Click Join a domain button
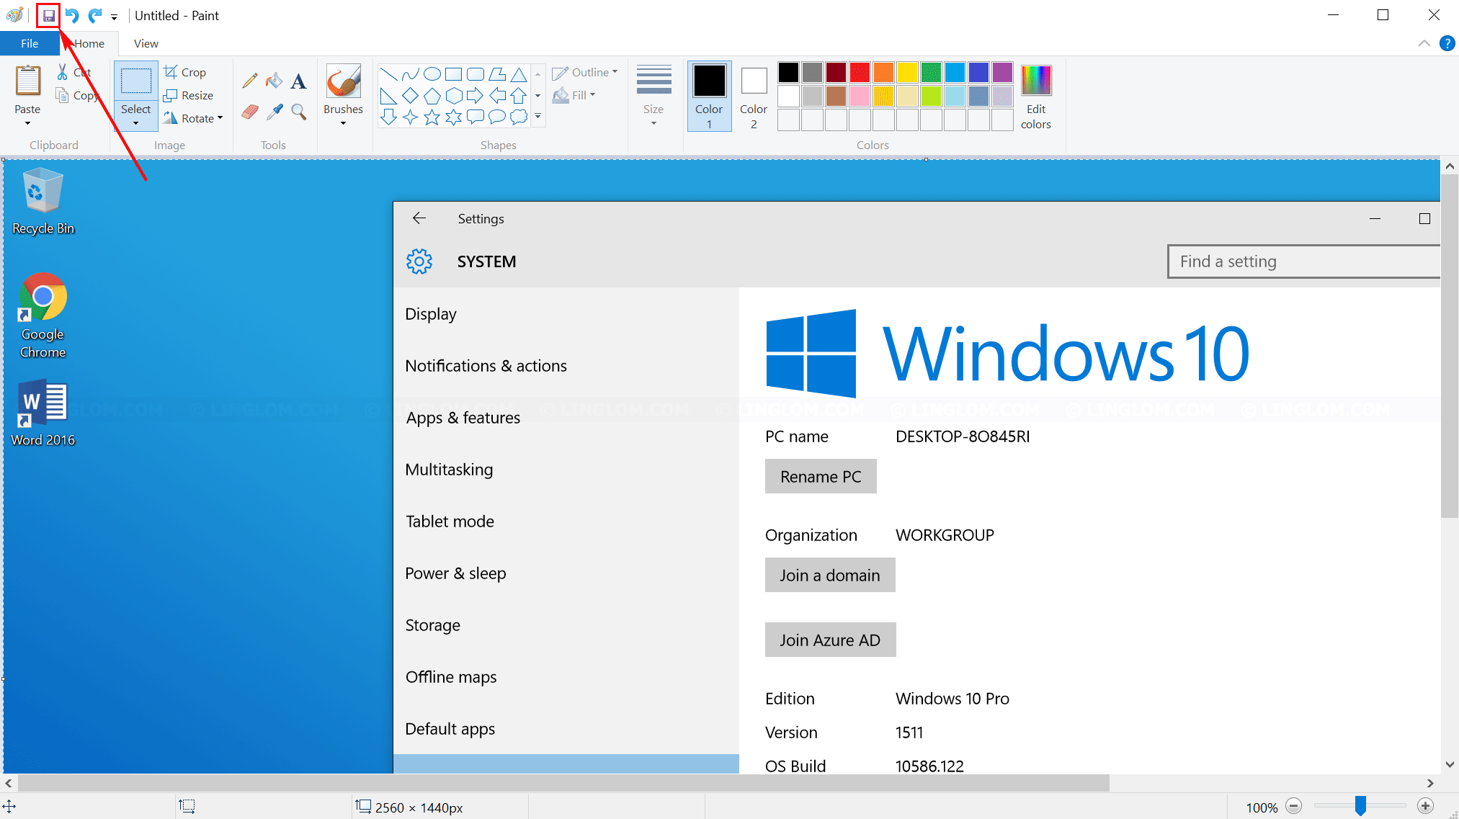This screenshot has width=1459, height=819. click(x=830, y=575)
